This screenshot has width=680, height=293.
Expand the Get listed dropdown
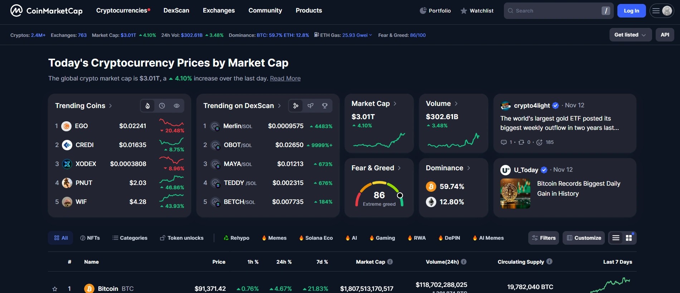point(630,35)
